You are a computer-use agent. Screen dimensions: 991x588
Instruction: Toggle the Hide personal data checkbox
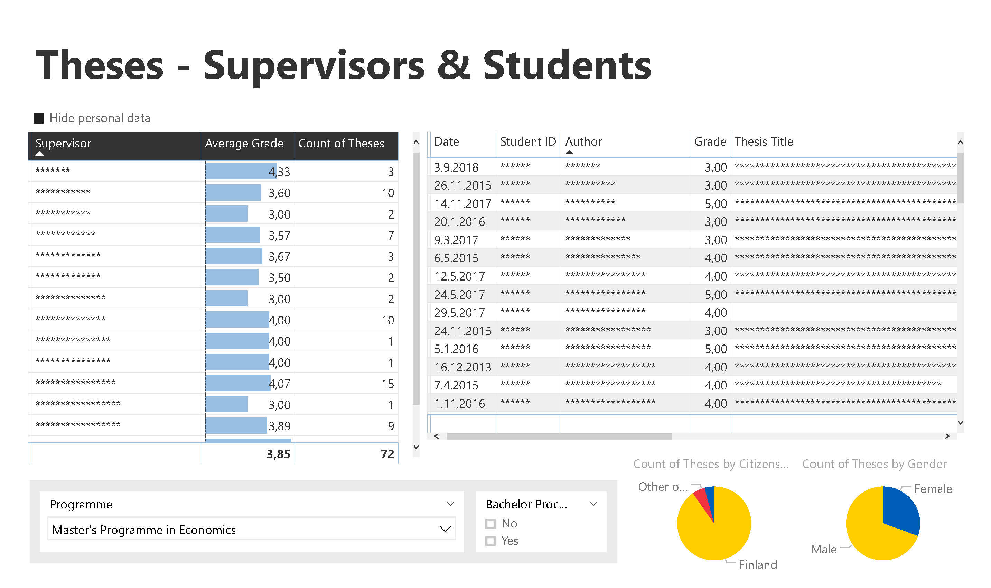(x=38, y=119)
